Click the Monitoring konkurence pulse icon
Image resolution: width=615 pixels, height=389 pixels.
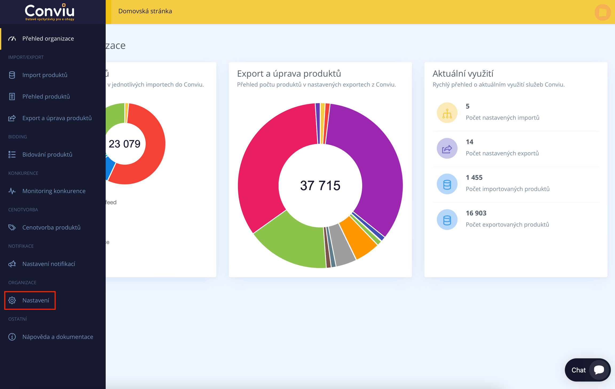point(12,191)
